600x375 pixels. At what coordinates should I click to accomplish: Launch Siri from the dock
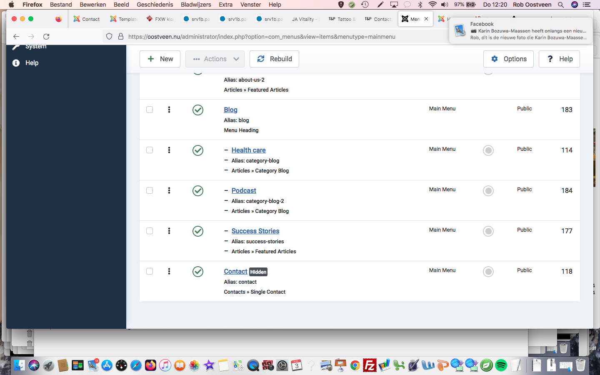(x=34, y=365)
